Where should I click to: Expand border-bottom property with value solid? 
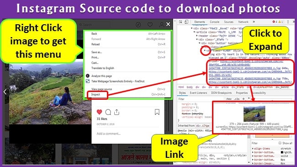click(253, 156)
